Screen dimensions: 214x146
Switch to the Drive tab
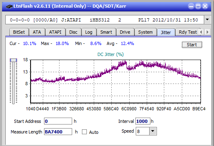[125, 32]
